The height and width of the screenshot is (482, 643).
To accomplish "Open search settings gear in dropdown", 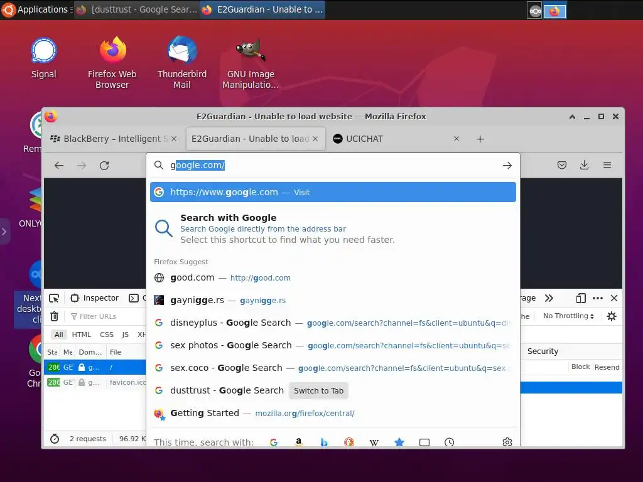I will [507, 442].
